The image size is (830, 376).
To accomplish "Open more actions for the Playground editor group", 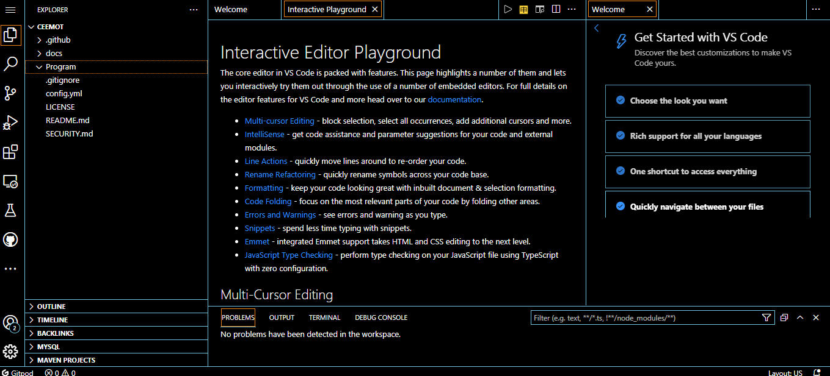I will [572, 9].
